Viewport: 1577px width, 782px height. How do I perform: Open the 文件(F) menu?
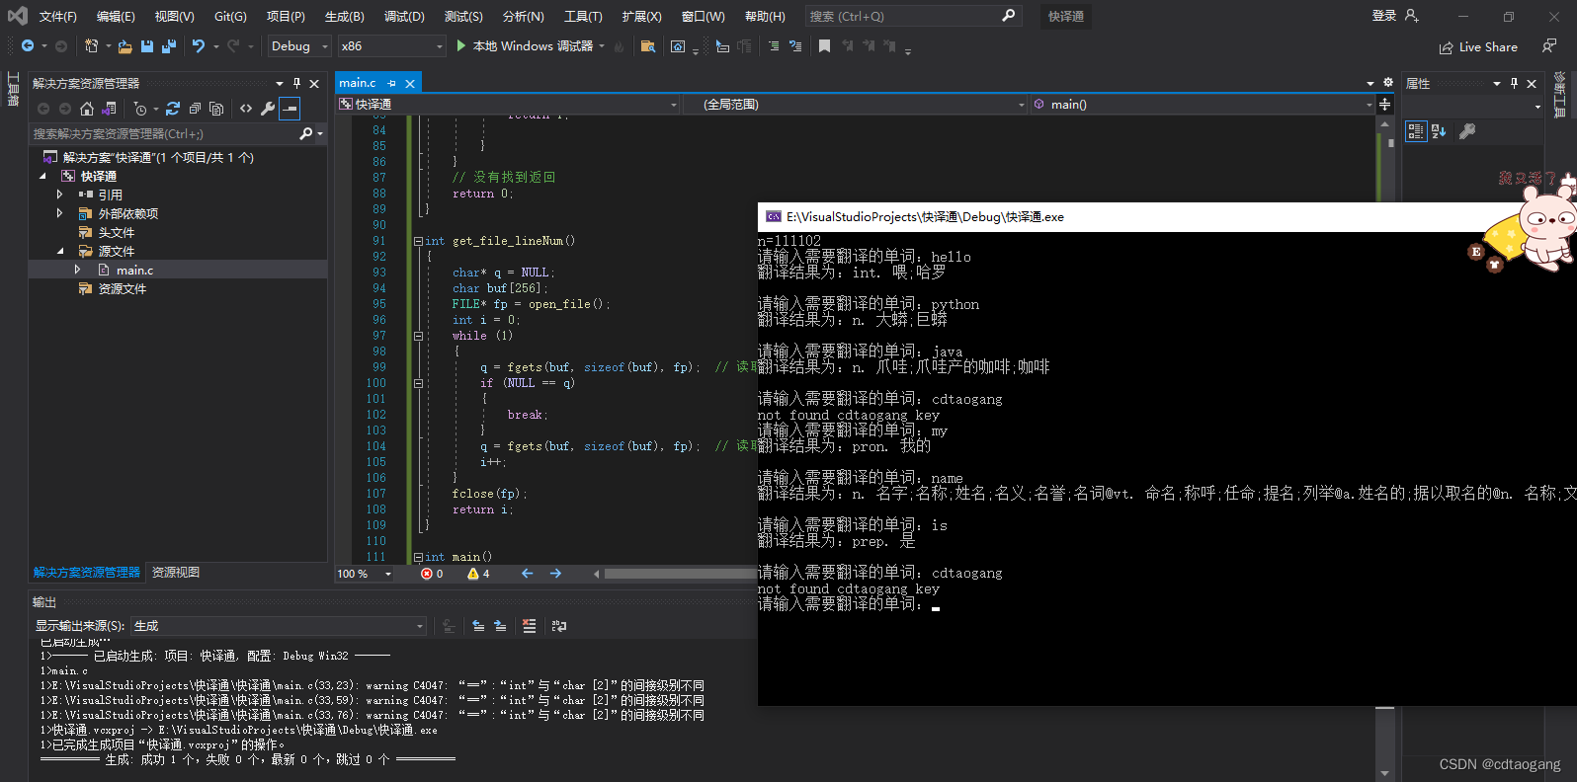click(58, 17)
